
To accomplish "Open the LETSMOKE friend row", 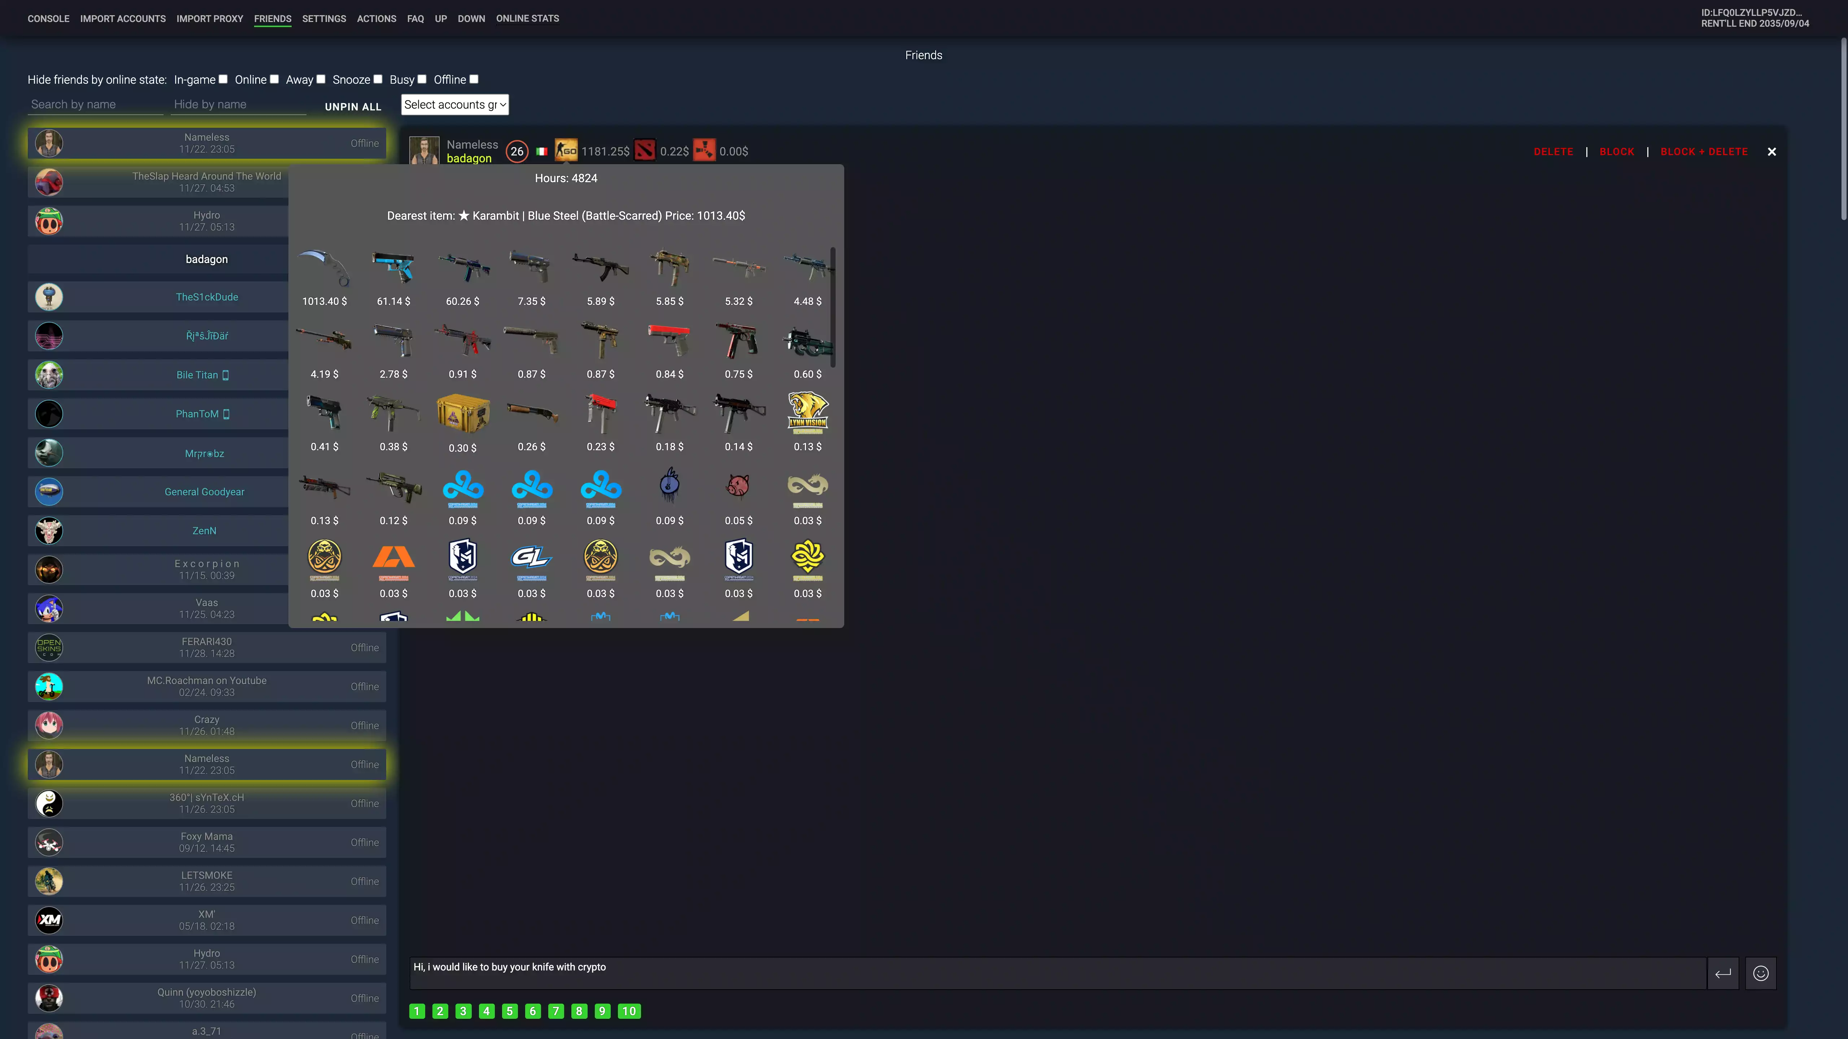I will point(206,881).
